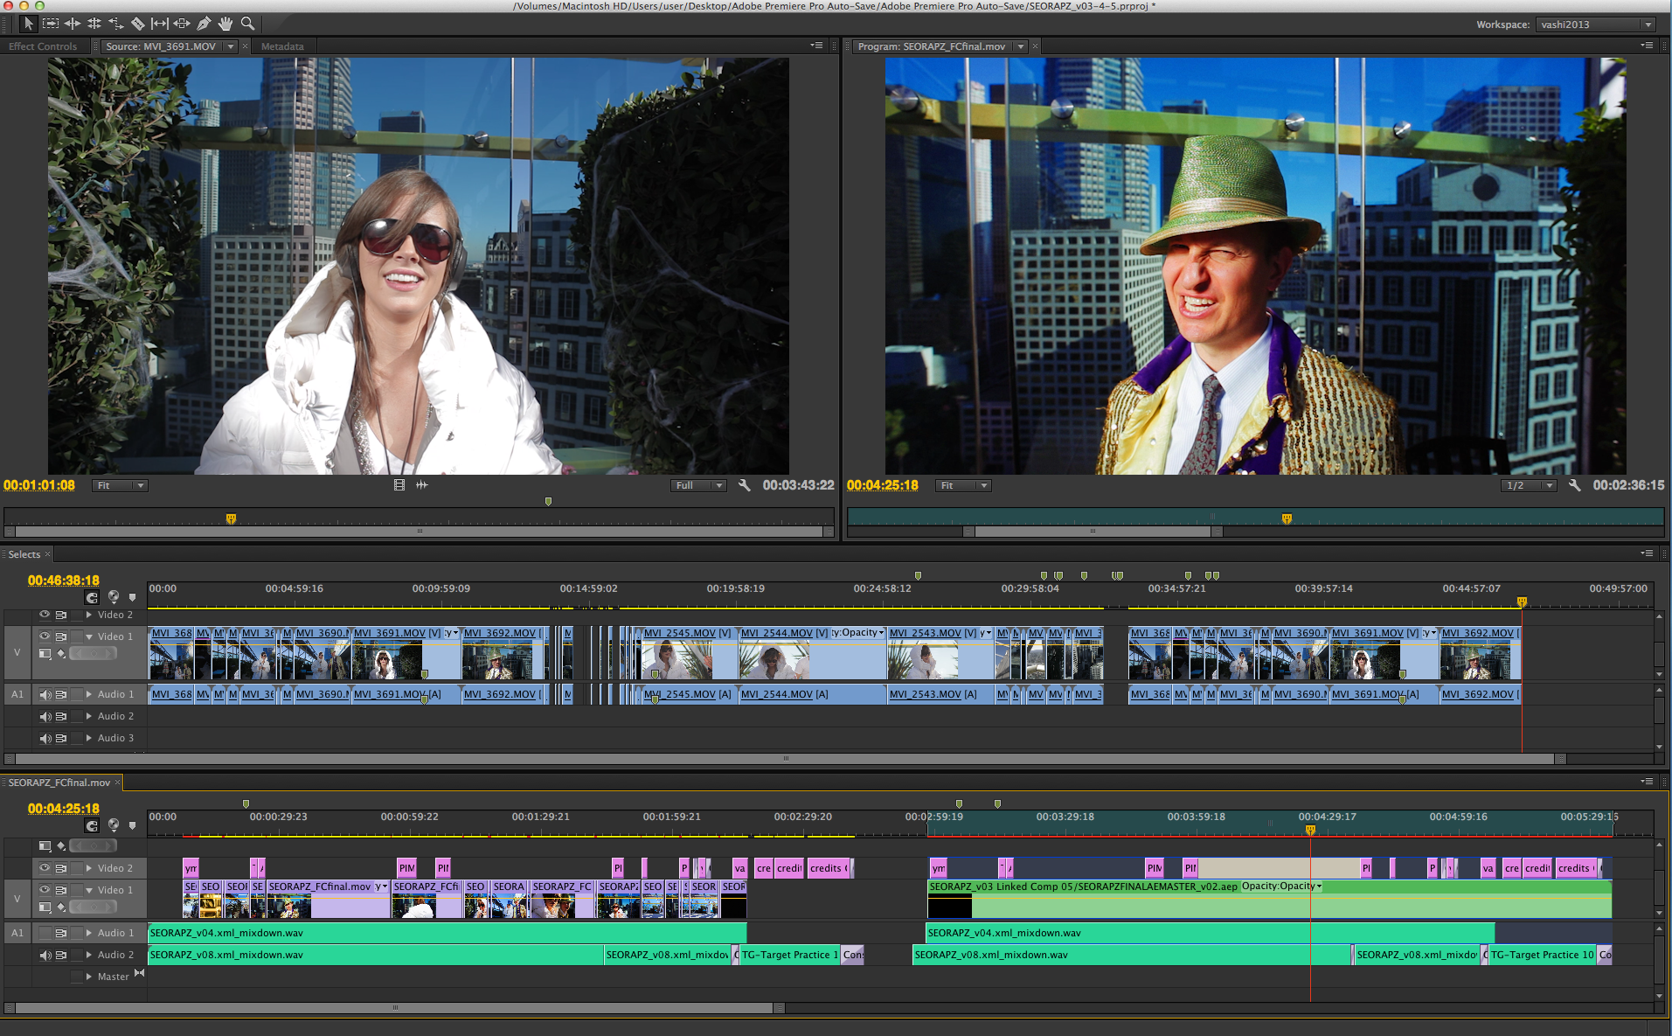Open the Fit zoom dropdown in Program monitor
The width and height of the screenshot is (1672, 1036).
961,485
